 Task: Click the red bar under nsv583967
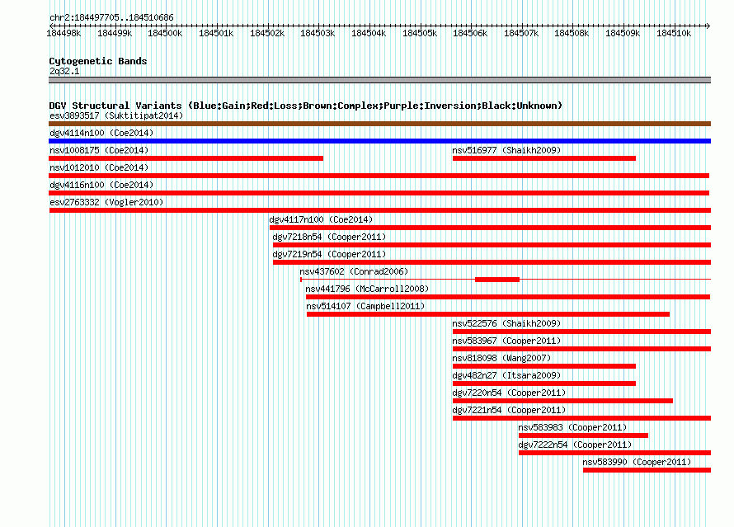click(582, 349)
